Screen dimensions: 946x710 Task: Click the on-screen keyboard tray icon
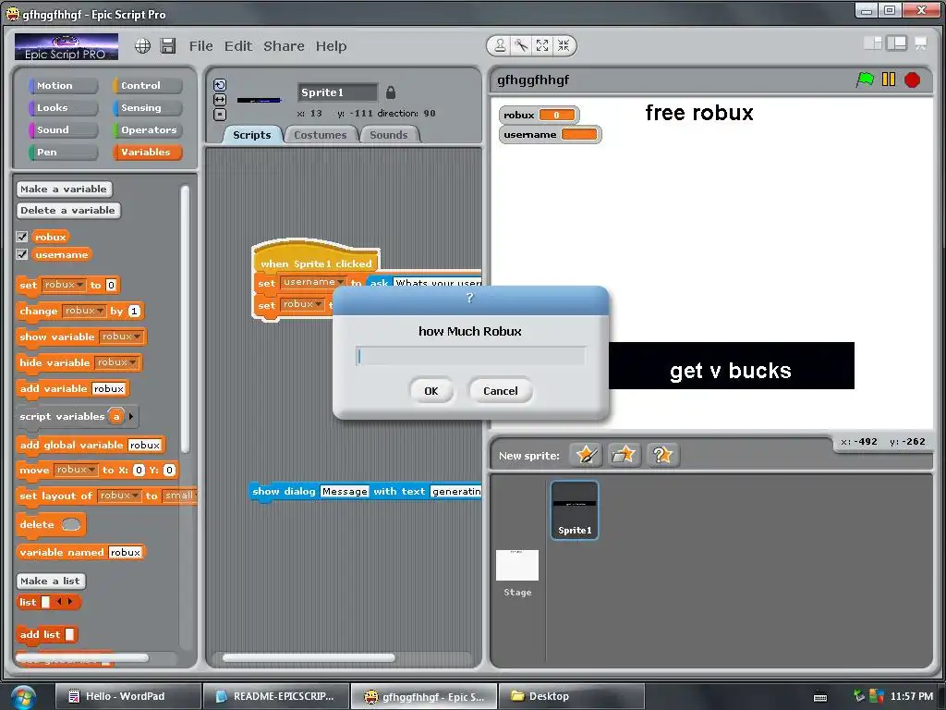[x=820, y=697]
